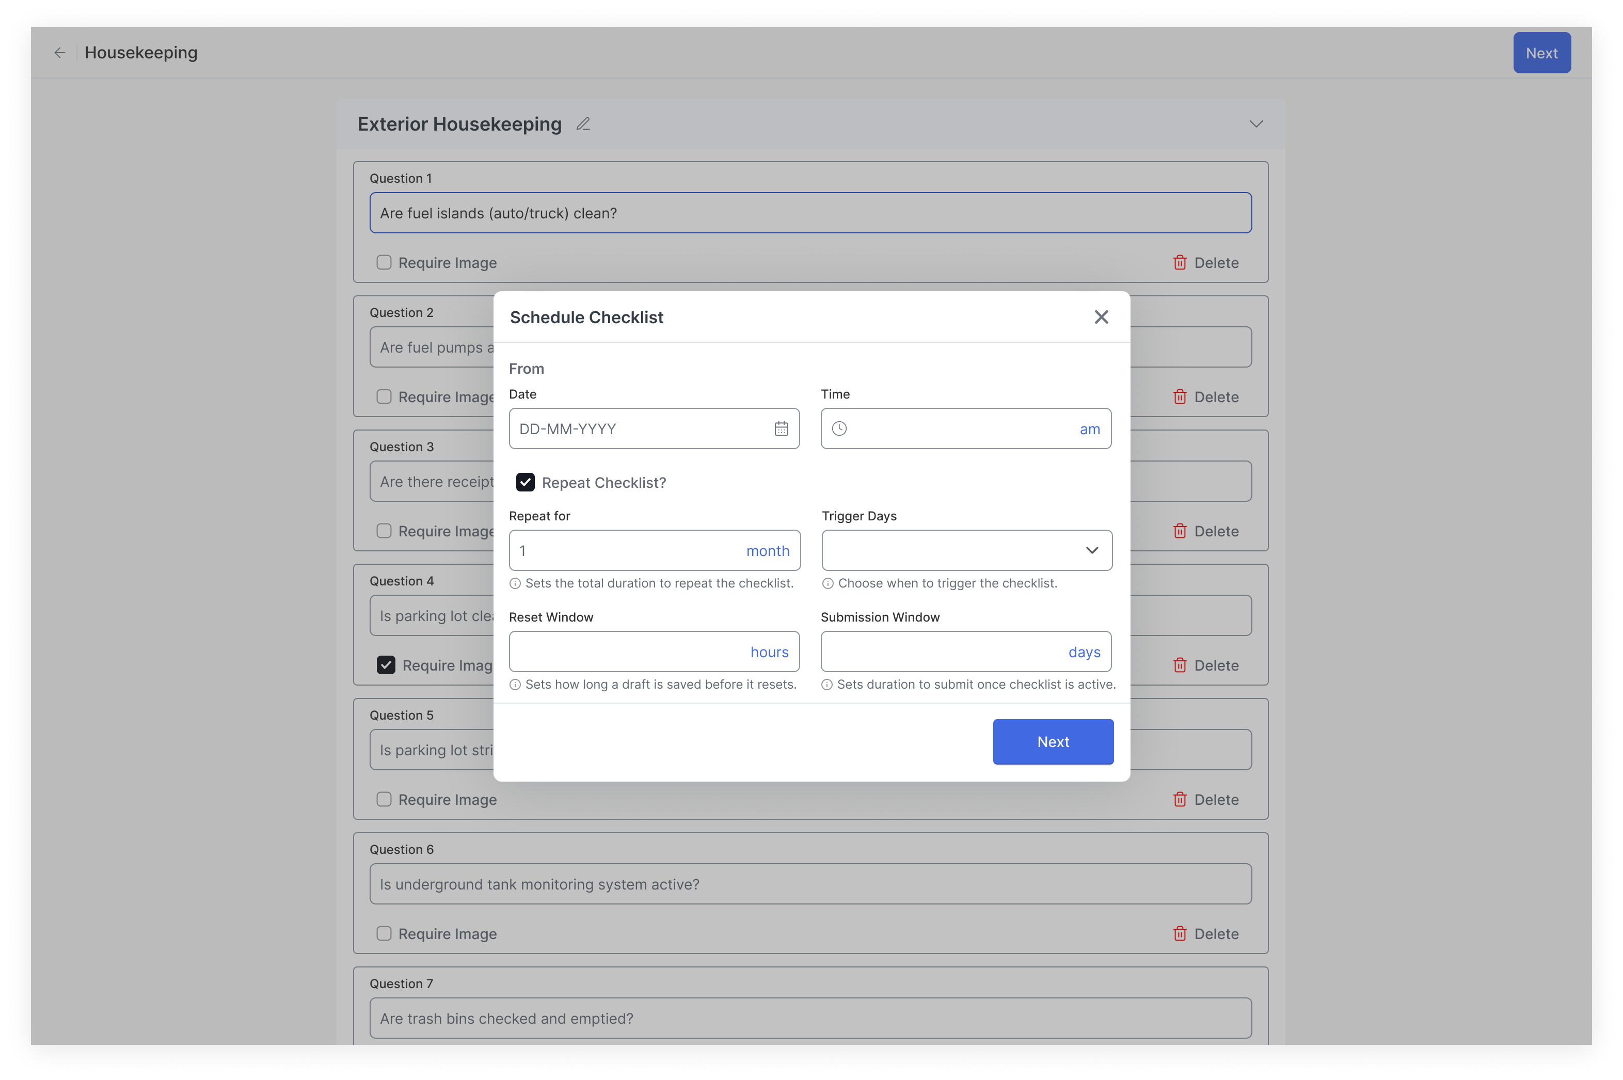1623x1080 pixels.
Task: Close the Schedule Checklist dialog
Action: pyautogui.click(x=1101, y=317)
